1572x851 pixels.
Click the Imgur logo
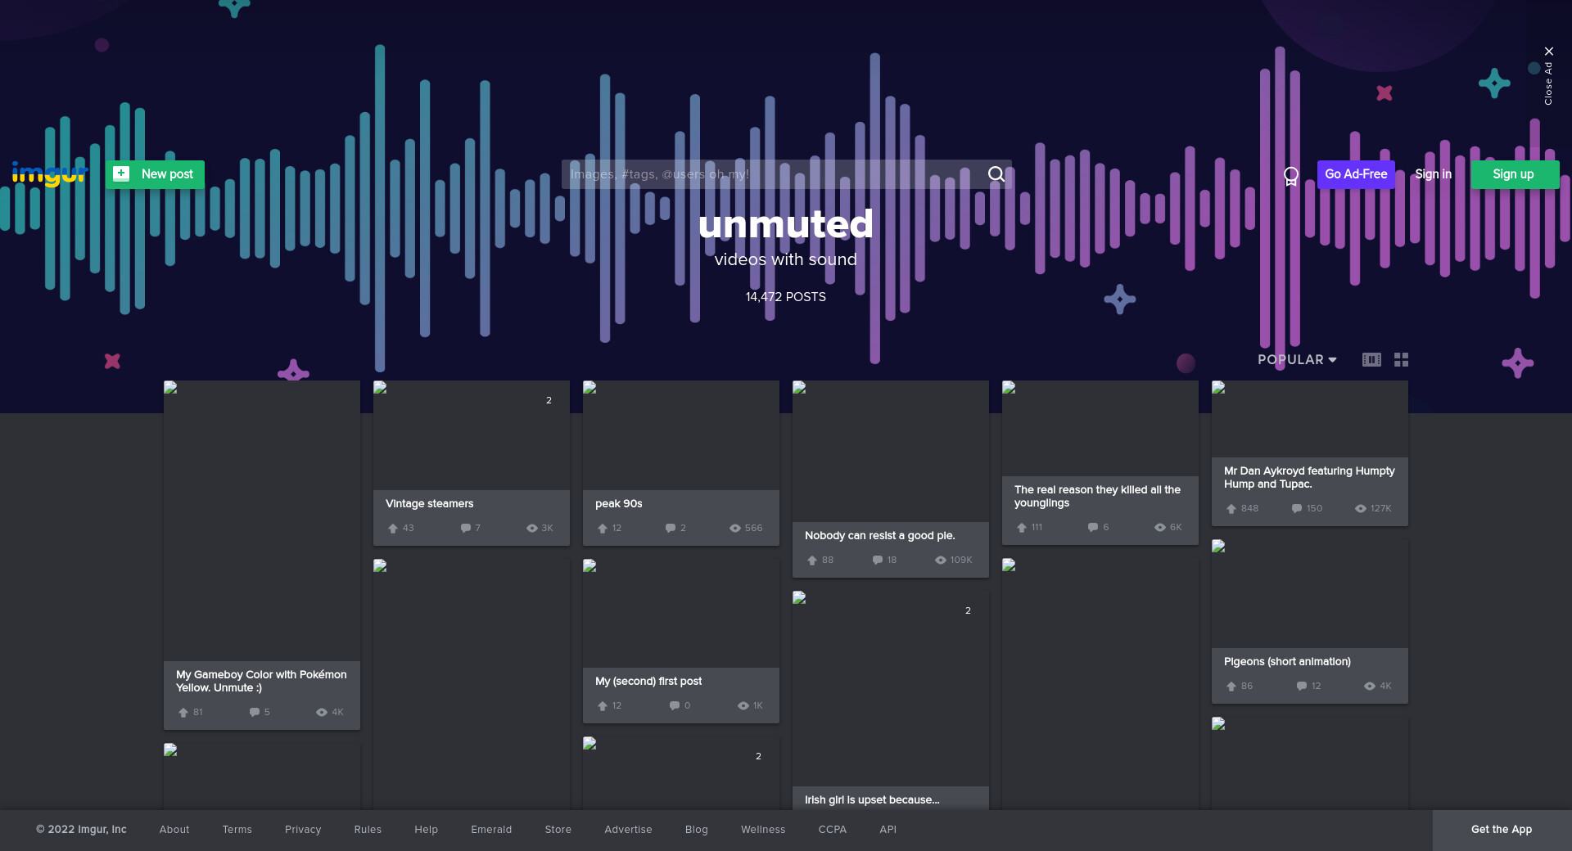click(50, 173)
